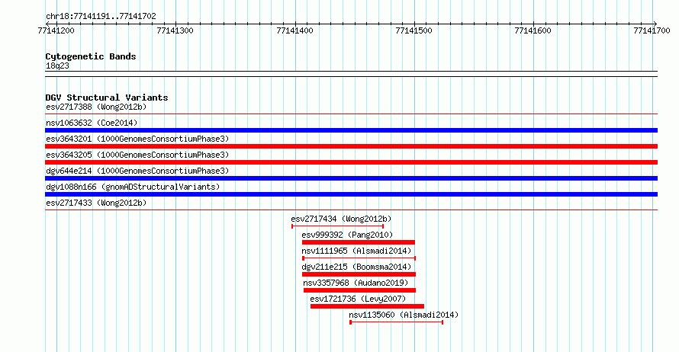Select the blue bar for nsv1063632

[351, 130]
